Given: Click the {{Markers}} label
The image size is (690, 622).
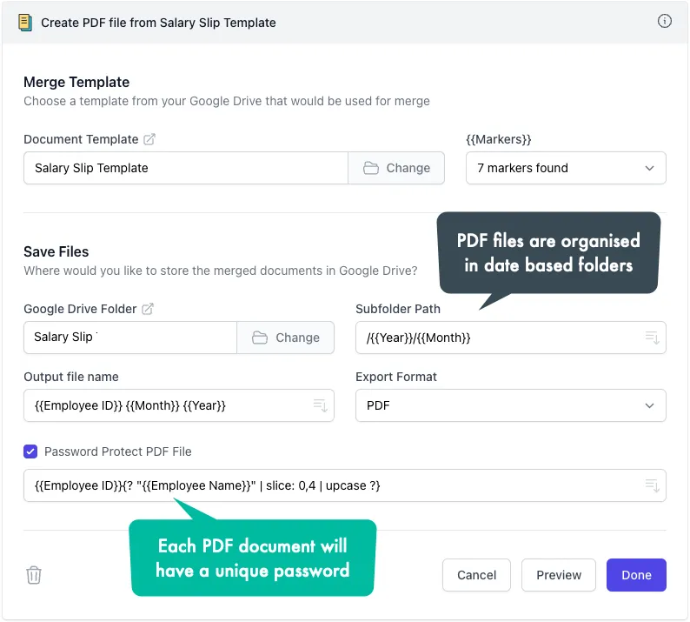Looking at the screenshot, I should [499, 139].
